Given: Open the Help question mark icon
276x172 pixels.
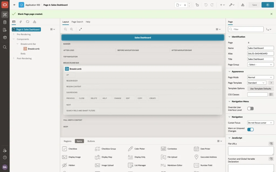Looking at the screenshot, I should (x=5, y=157).
